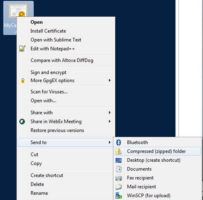
Task: Choose Create shortcut entry
Action: pyautogui.click(x=47, y=175)
